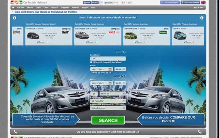This screenshot has width=219, height=138.
Task: Like the page with Facebook Like button
Action: pos(87,3)
